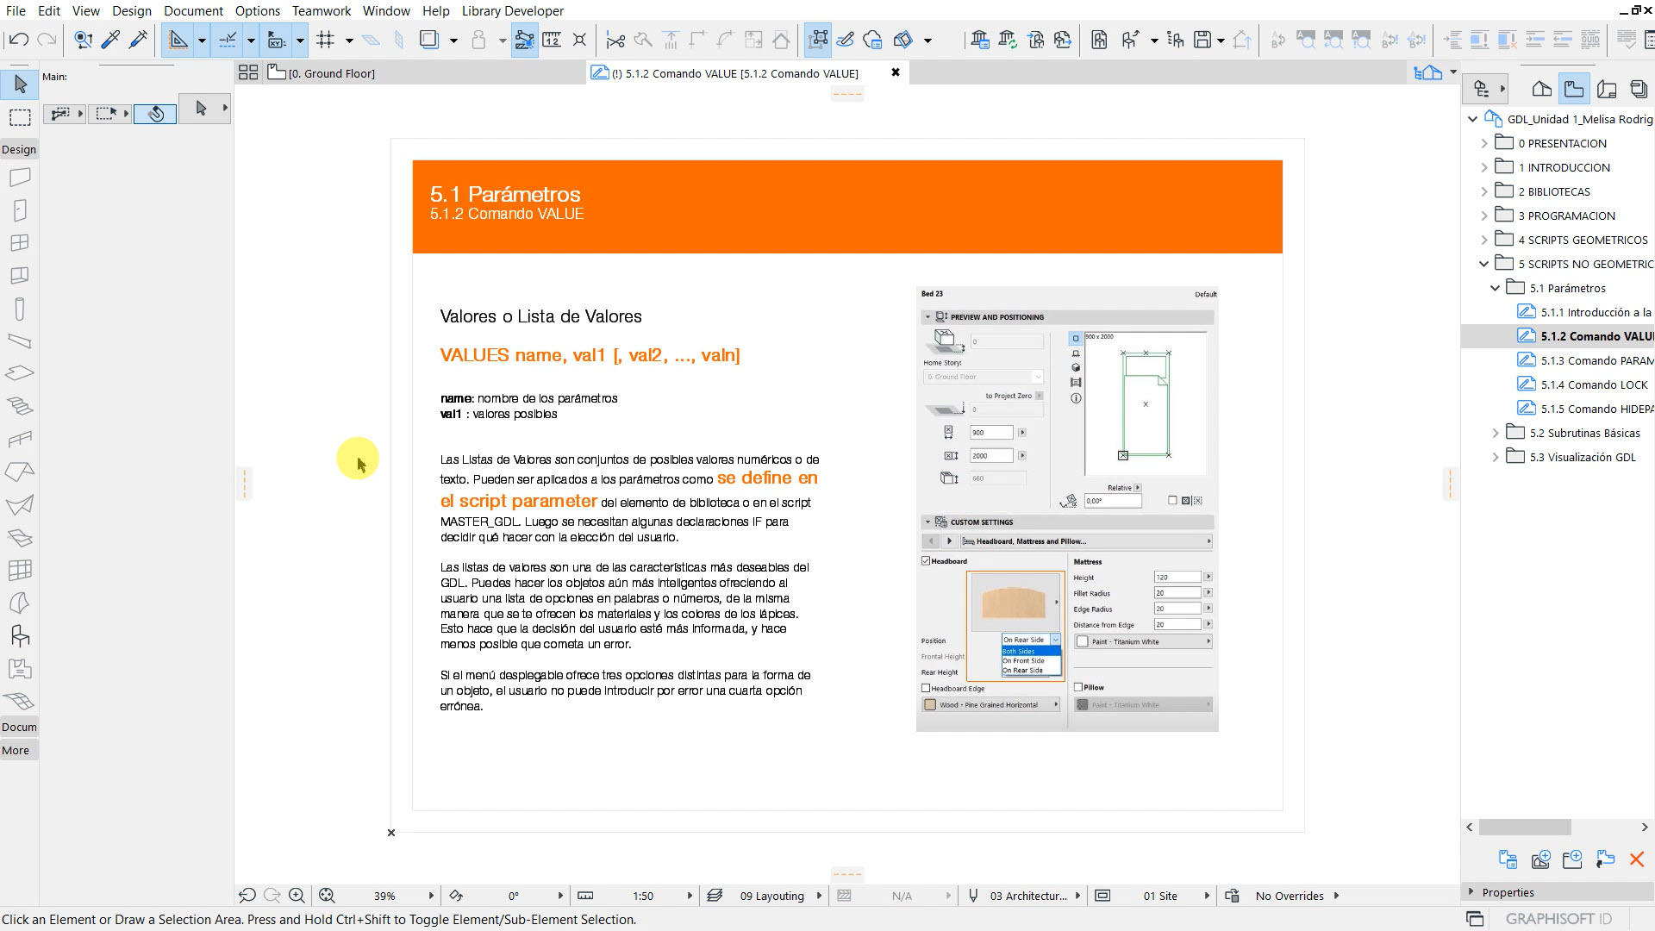Screen dimensions: 1655x931
Task: Open the Teamwork menu
Action: (321, 11)
